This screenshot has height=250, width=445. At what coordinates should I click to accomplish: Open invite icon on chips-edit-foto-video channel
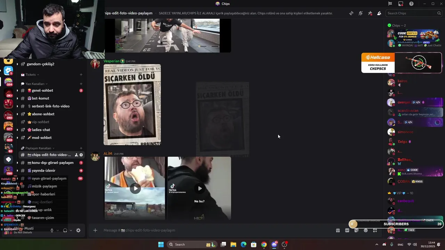pyautogui.click(x=76, y=155)
